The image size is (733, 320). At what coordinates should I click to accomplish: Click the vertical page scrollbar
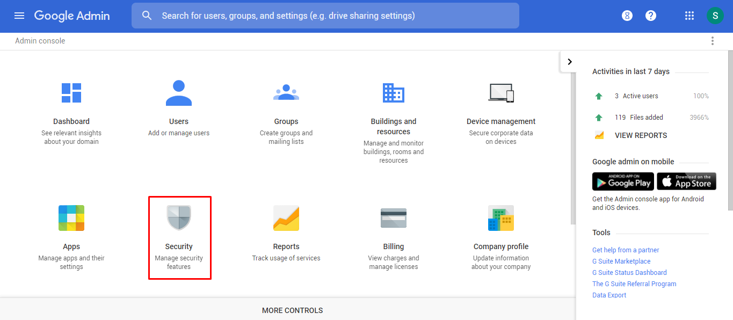[x=730, y=130]
